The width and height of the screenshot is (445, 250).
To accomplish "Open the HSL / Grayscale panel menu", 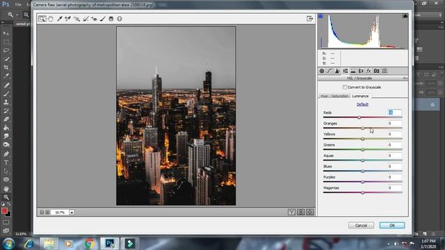I will tap(405, 78).
